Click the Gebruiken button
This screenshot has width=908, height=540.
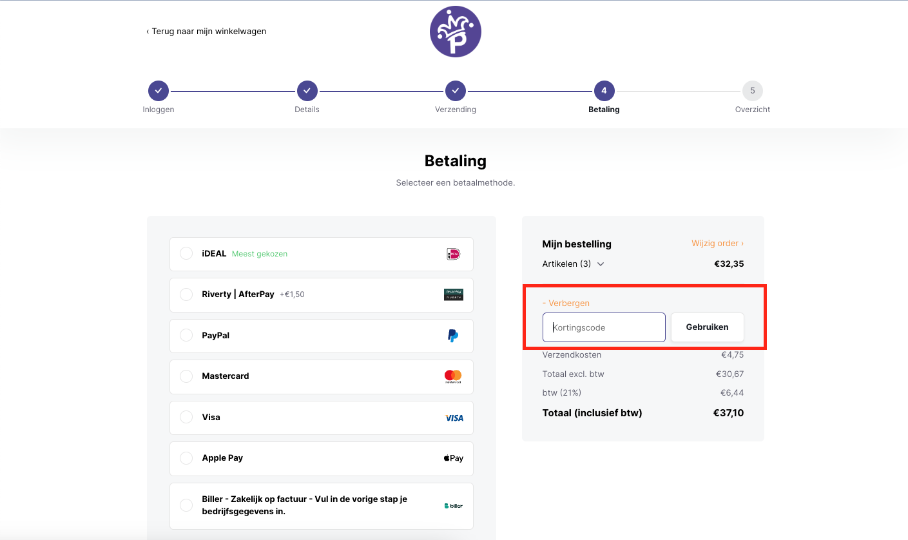click(x=707, y=327)
